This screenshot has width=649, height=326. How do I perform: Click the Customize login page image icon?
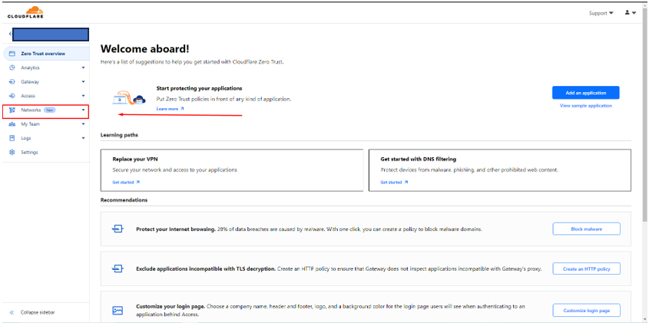[x=118, y=311]
